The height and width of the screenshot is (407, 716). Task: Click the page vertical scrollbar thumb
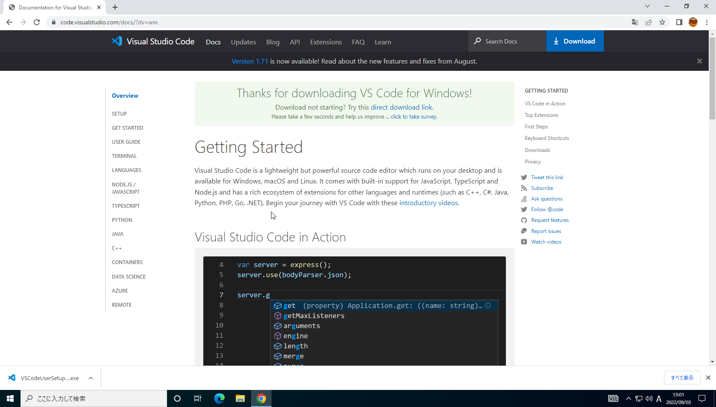712,79
